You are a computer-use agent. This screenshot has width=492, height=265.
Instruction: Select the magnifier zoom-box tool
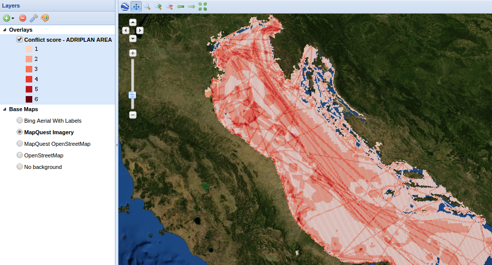(147, 6)
